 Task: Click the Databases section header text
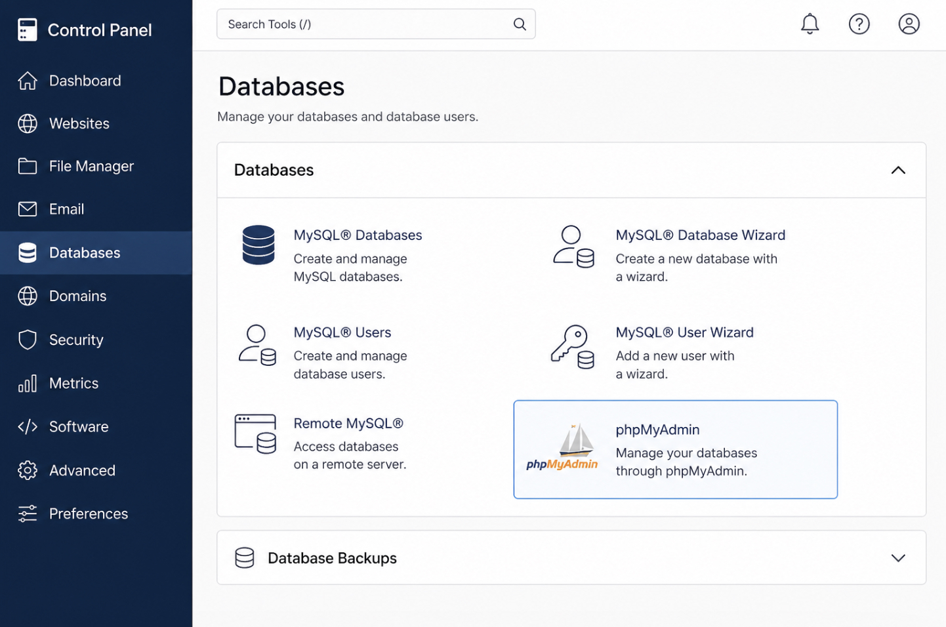tap(274, 170)
